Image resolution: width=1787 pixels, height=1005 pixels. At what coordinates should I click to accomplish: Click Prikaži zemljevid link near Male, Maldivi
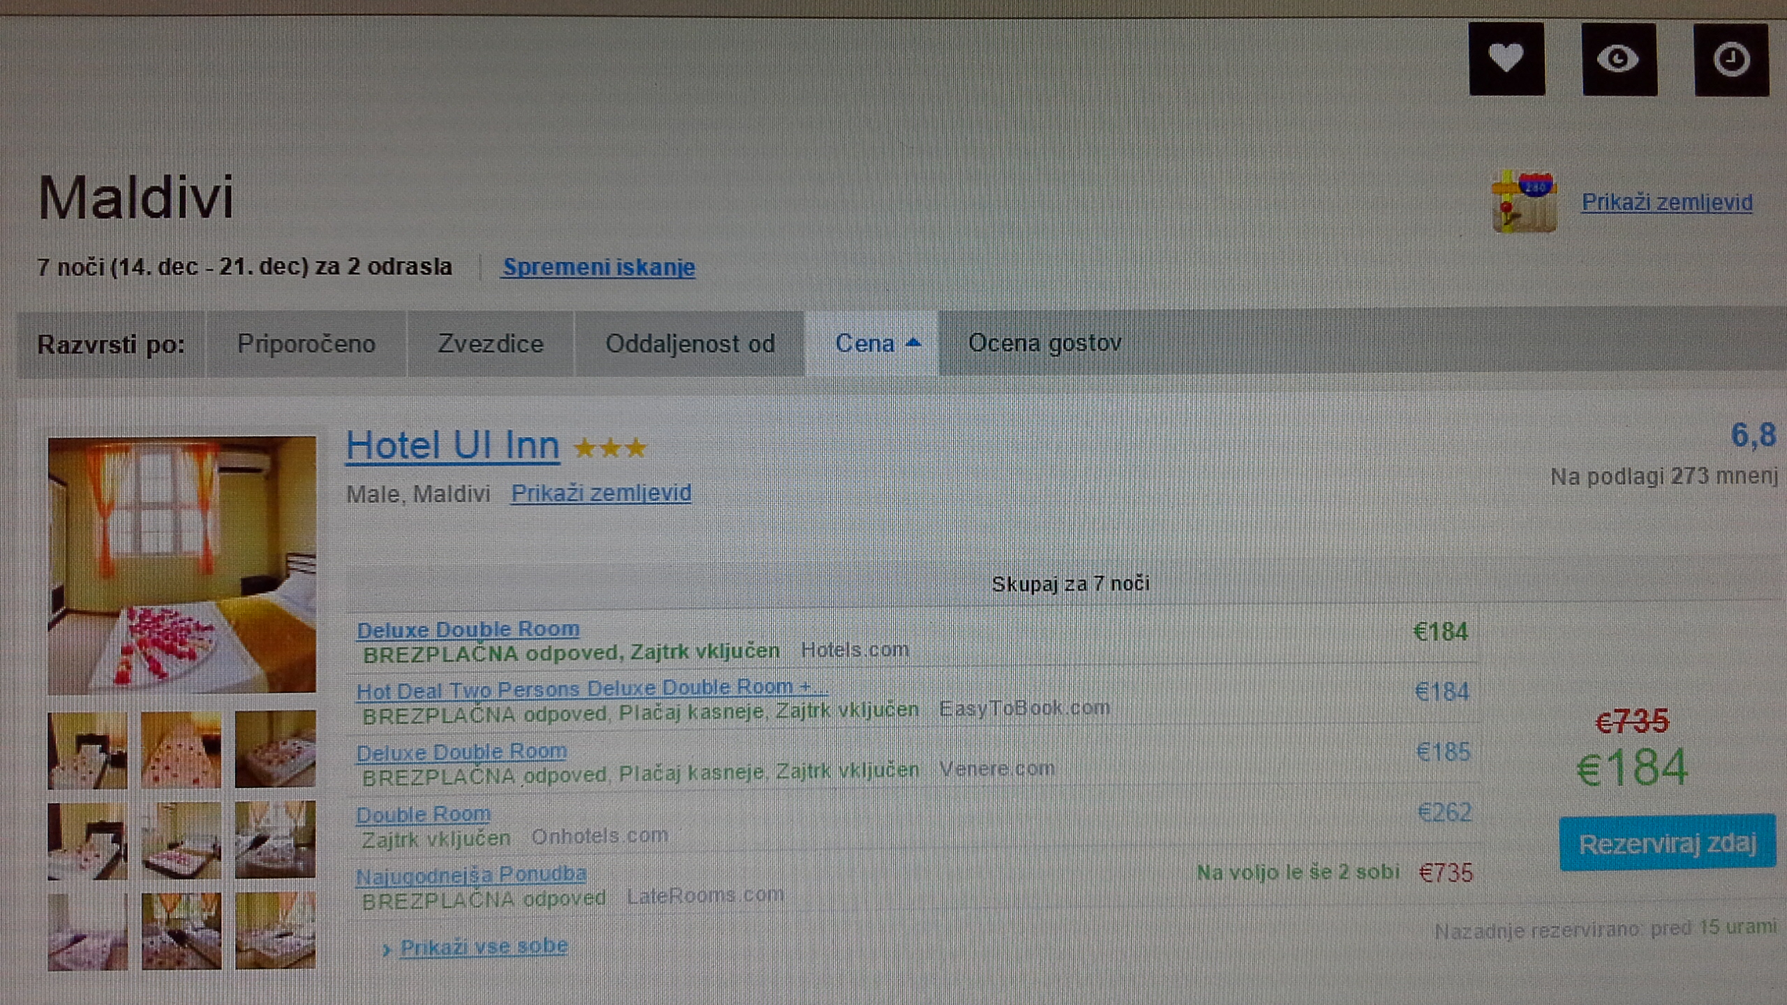point(600,493)
